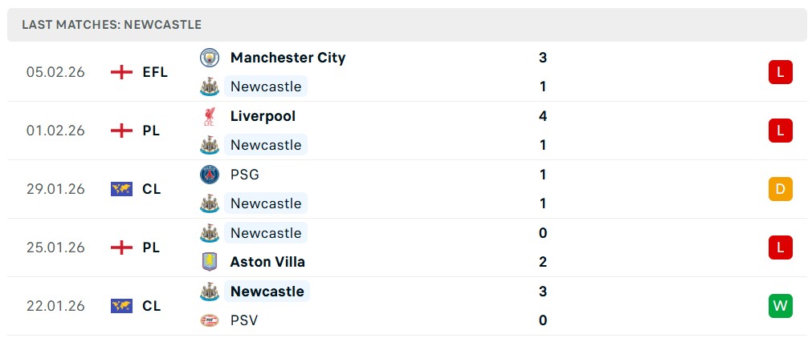812x342 pixels.
Task: Click the Aston Villa club crest
Action: (210, 262)
